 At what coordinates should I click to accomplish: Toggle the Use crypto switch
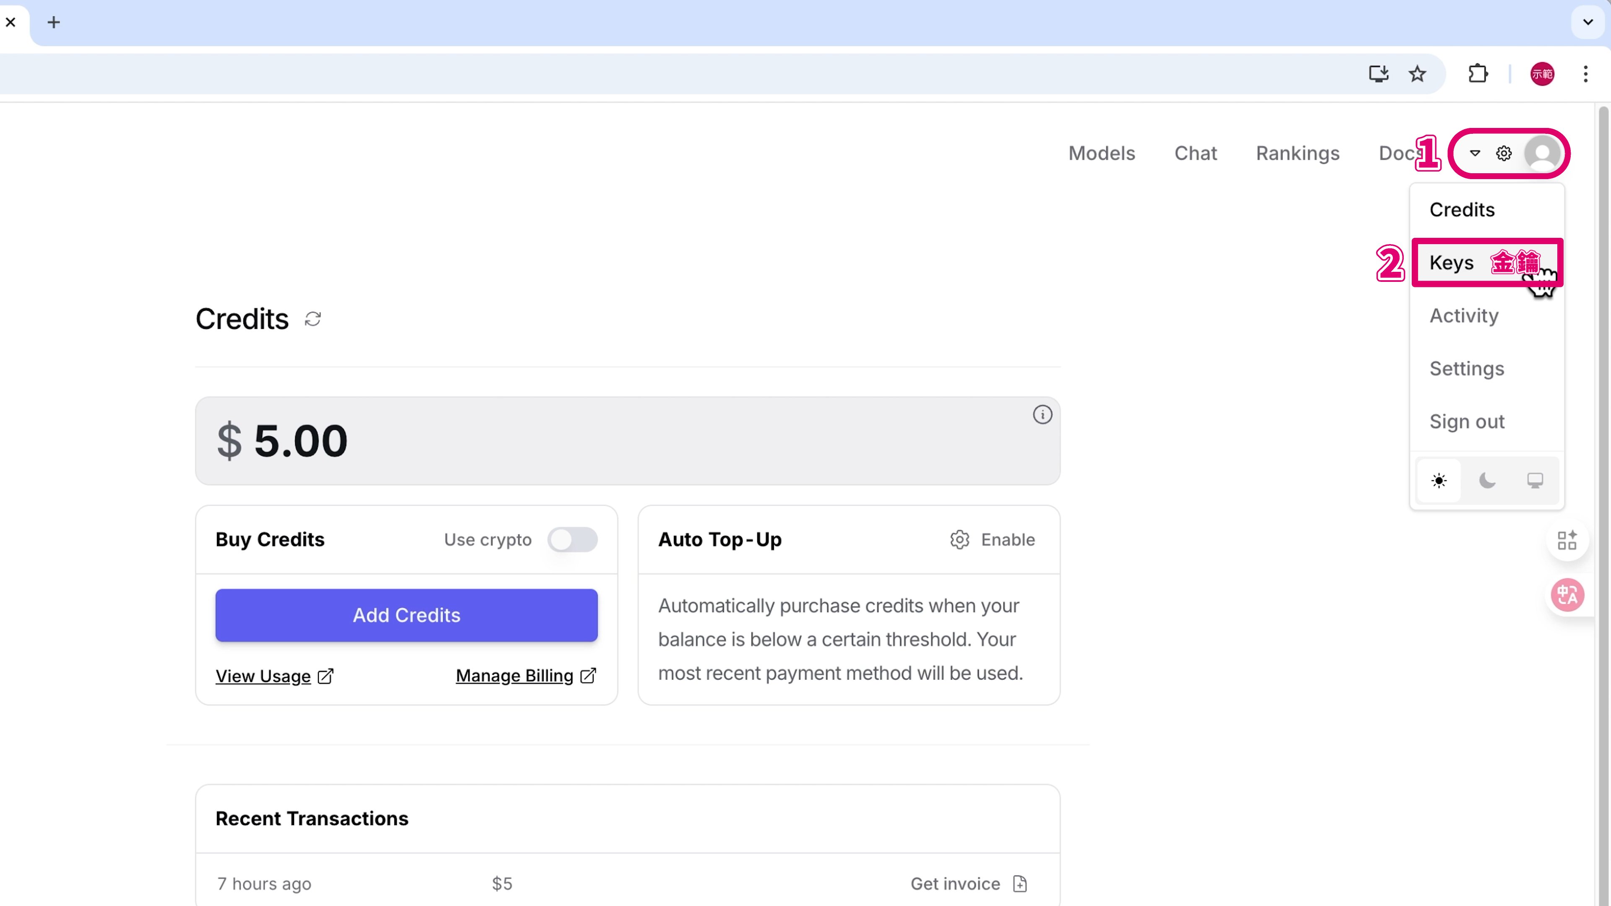[x=572, y=539]
